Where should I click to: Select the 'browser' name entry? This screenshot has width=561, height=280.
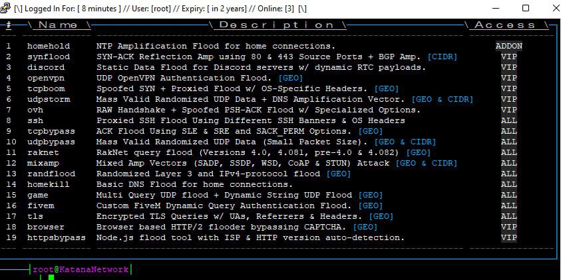point(46,227)
